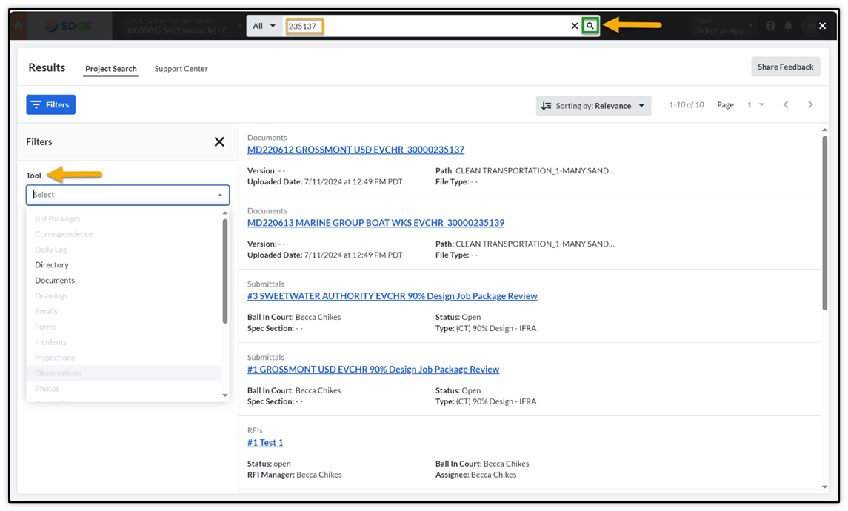
Task: Open the help question mark icon
Action: pyautogui.click(x=770, y=26)
